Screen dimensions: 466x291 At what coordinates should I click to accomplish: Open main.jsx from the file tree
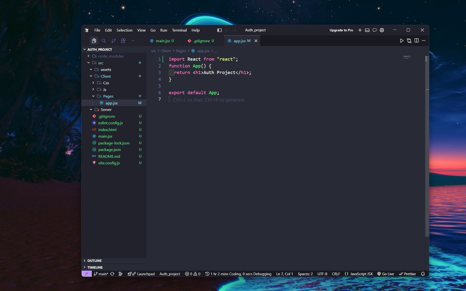tap(114, 136)
